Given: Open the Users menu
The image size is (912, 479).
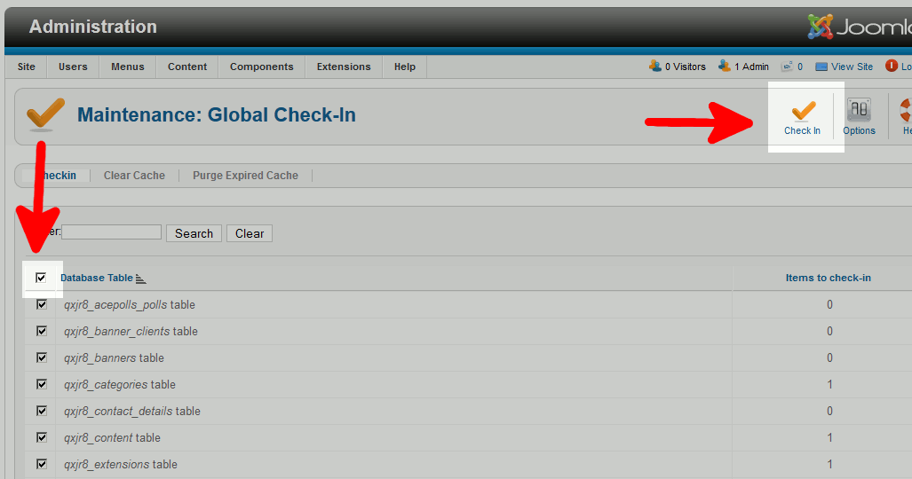Looking at the screenshot, I should (73, 67).
